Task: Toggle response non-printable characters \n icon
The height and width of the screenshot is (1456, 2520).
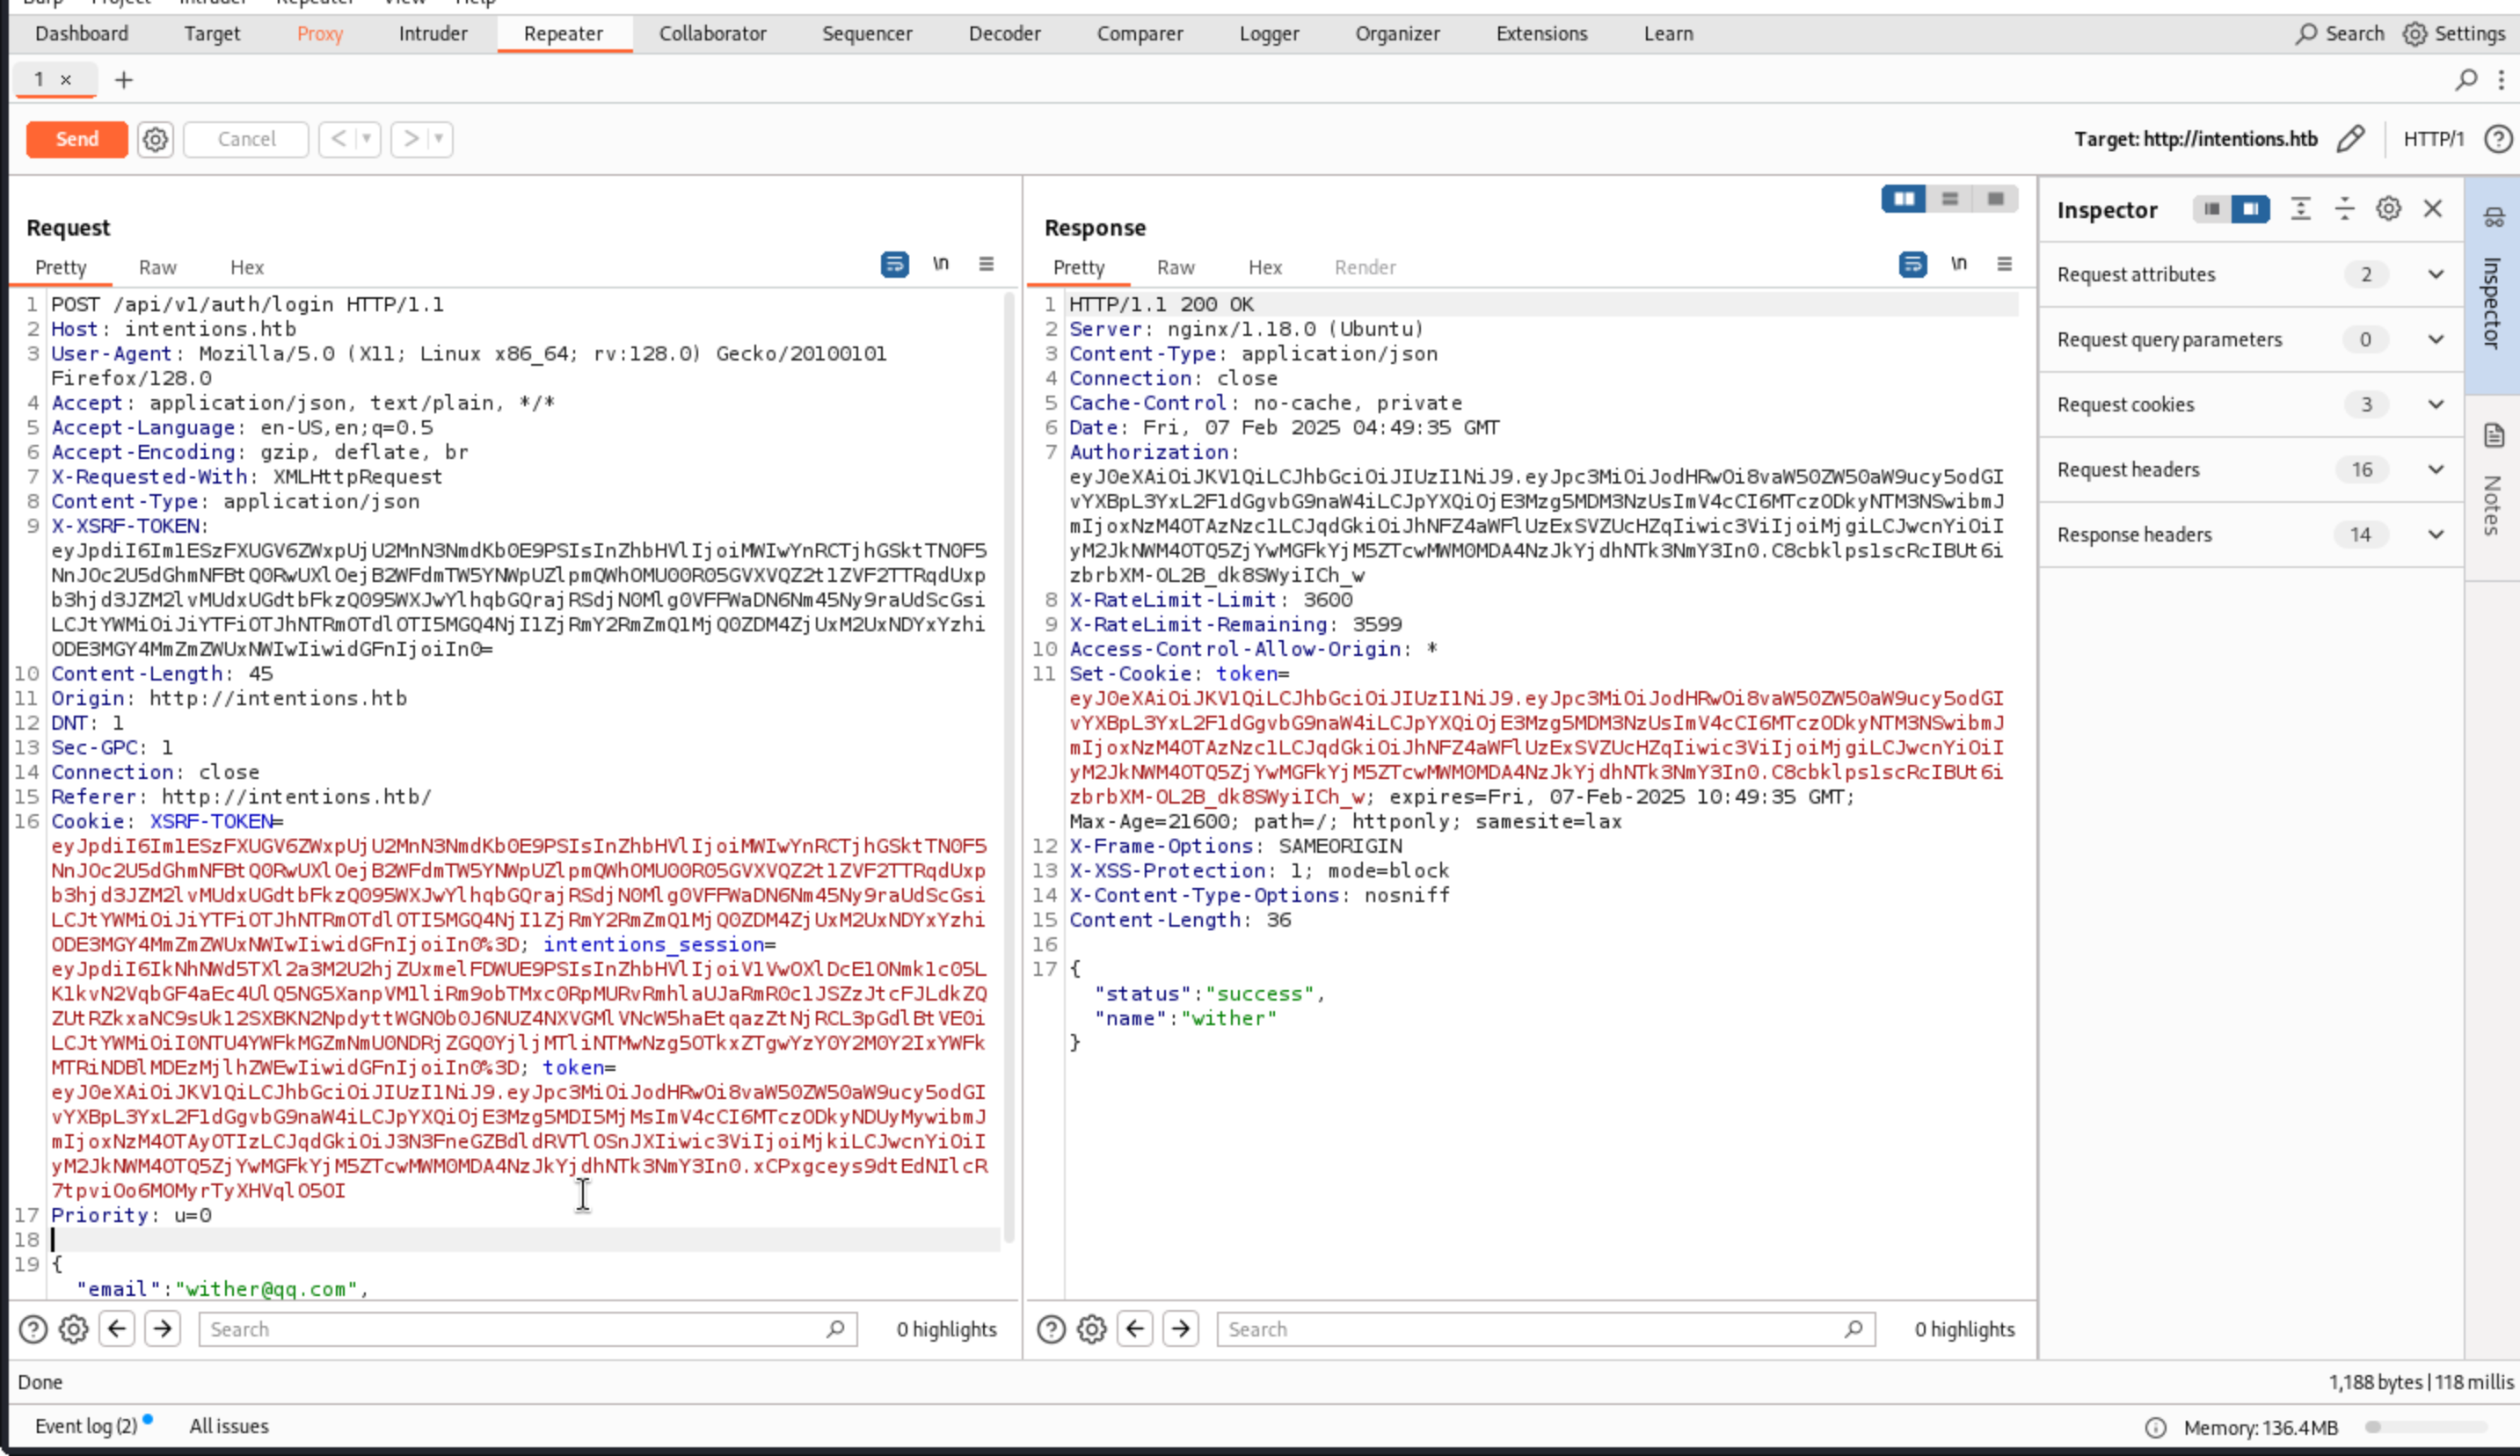Action: (1958, 264)
